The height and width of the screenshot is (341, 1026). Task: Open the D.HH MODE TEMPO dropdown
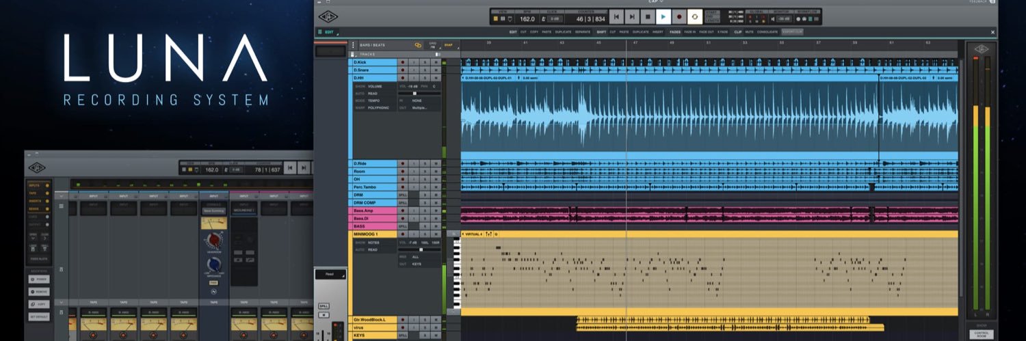tap(374, 100)
